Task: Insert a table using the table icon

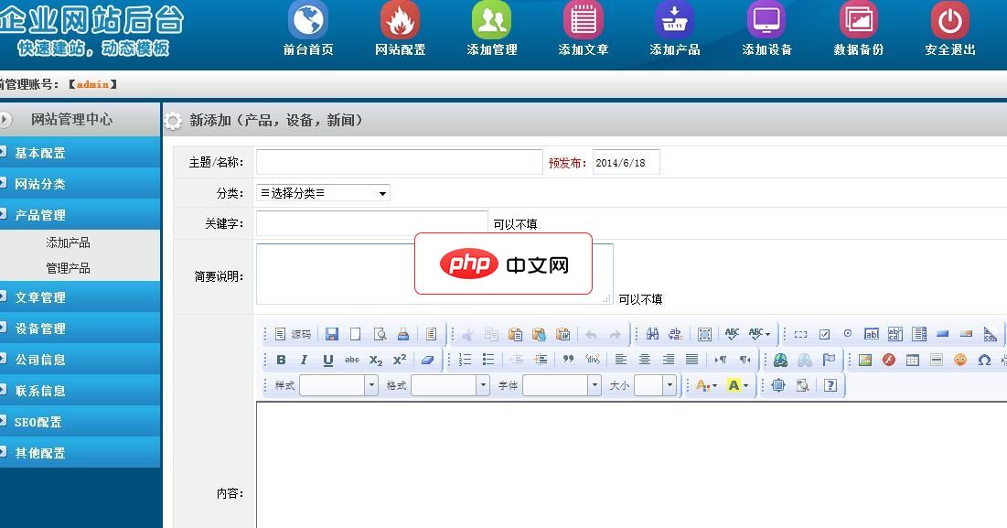Action: click(x=912, y=360)
